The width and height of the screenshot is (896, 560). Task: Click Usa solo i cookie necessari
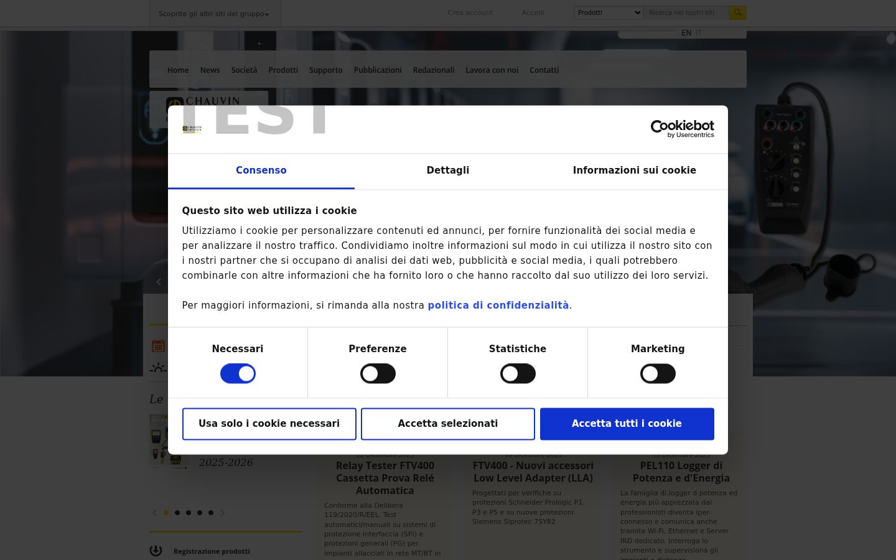pyautogui.click(x=269, y=424)
